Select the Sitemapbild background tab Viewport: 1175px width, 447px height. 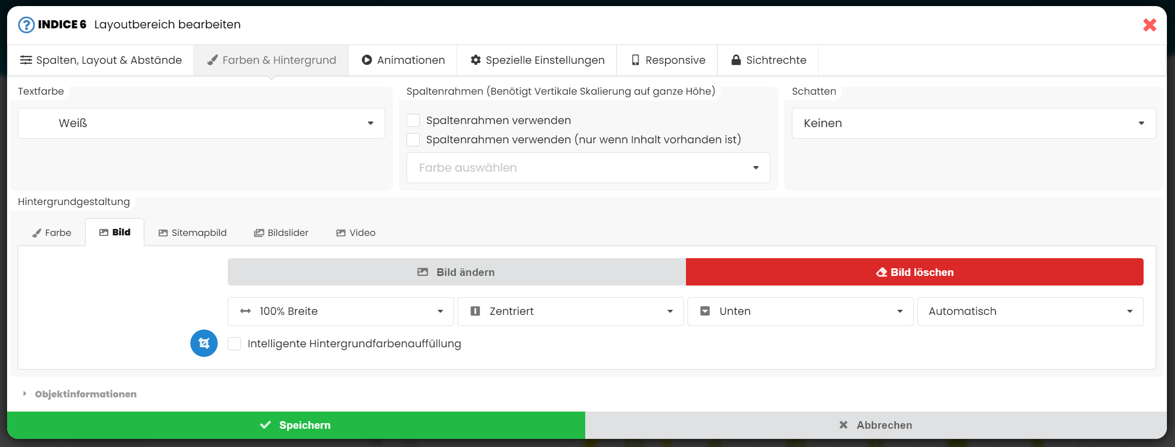pos(192,233)
